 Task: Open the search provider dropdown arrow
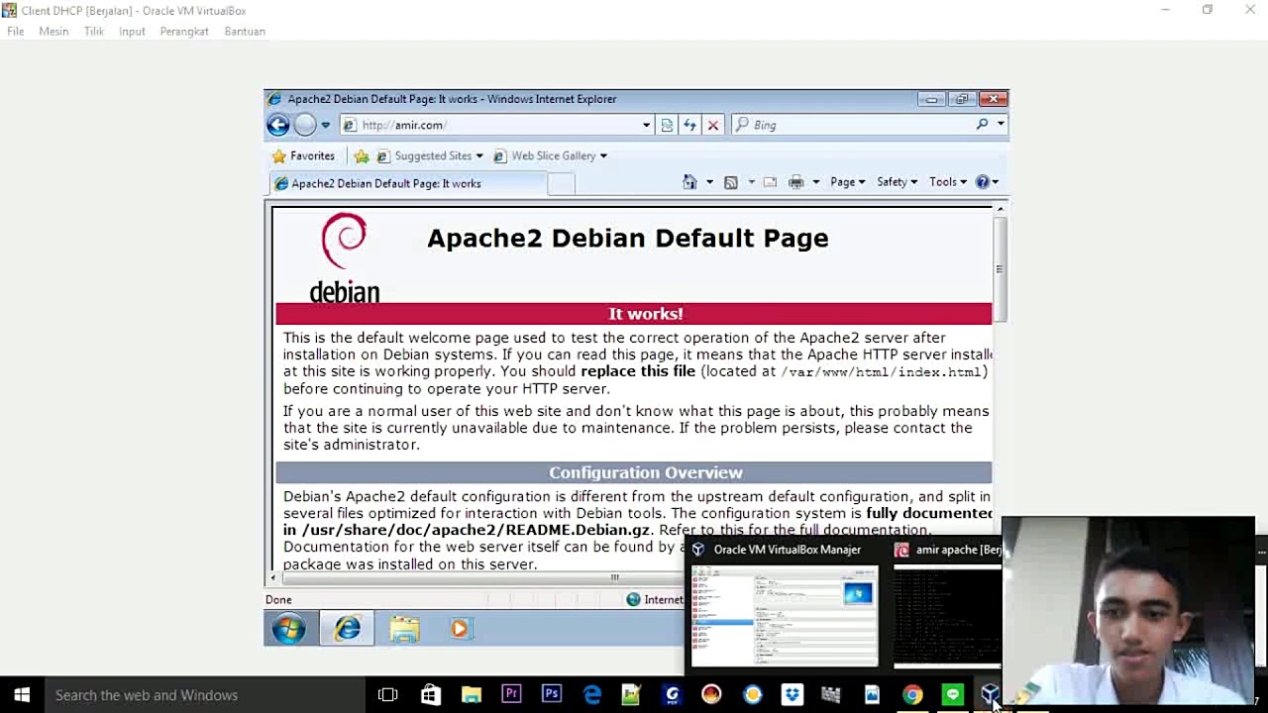coord(1001,125)
